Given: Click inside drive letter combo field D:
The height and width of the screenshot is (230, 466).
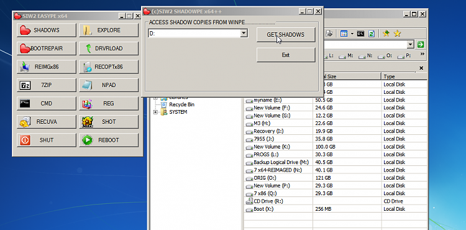Looking at the screenshot, I should (x=194, y=34).
